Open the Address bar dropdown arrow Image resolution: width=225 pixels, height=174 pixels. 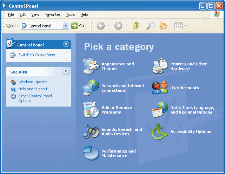66,26
